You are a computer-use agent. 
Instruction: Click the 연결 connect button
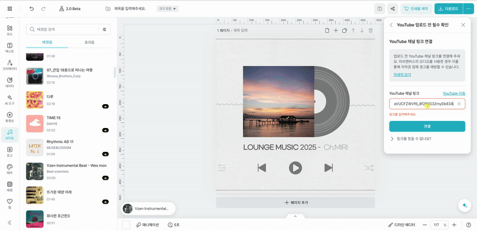pyautogui.click(x=427, y=126)
